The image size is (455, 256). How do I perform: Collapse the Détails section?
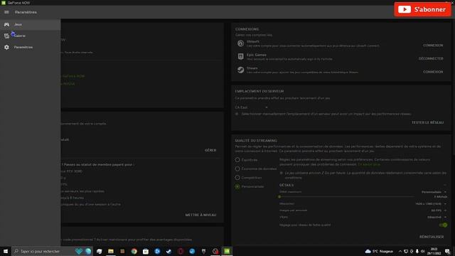pos(445,185)
